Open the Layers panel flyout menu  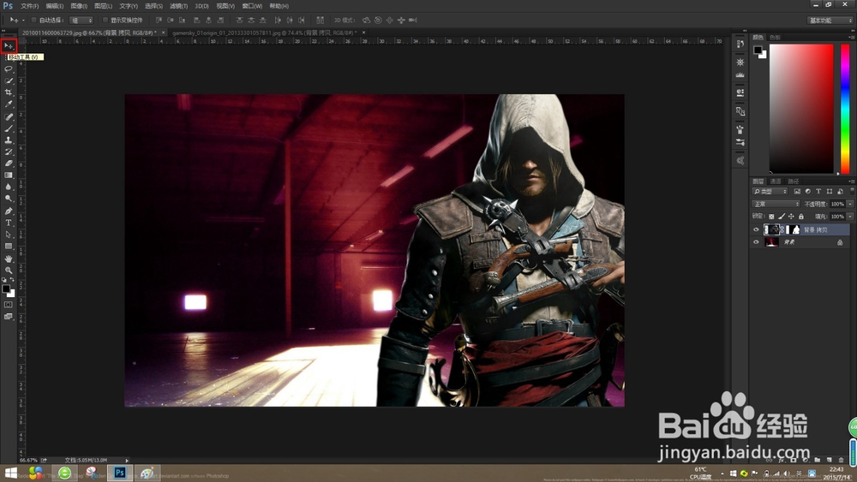851,181
